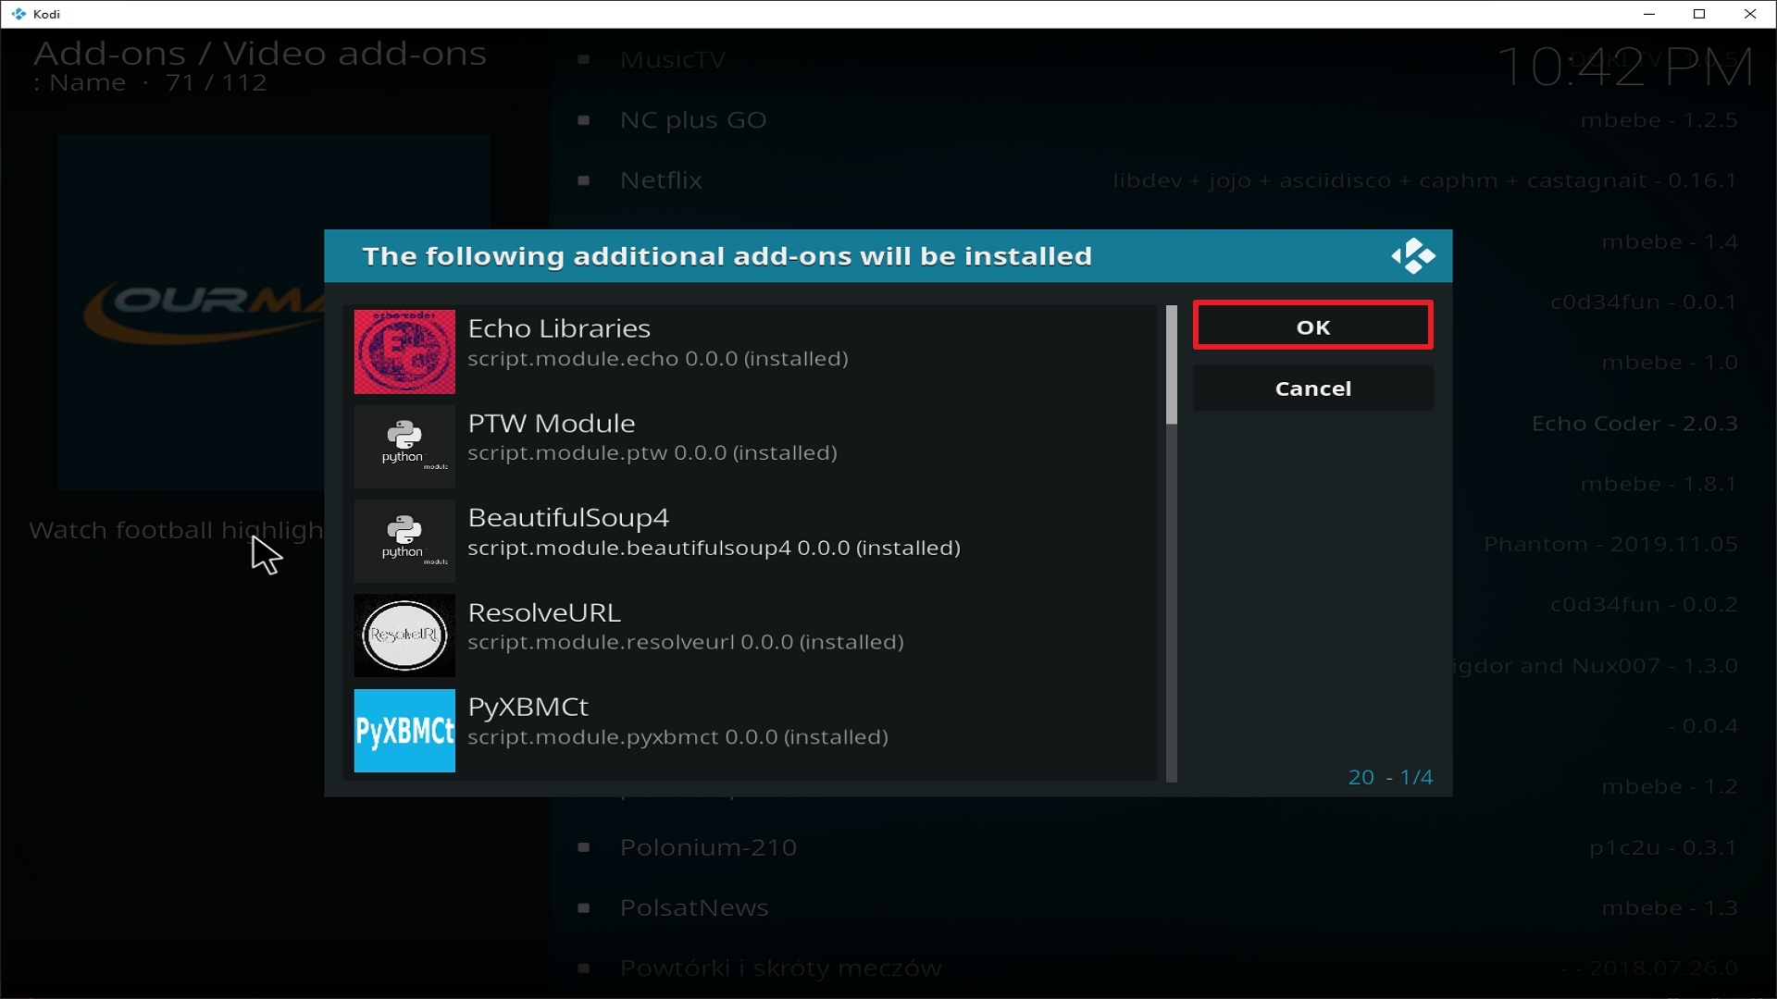Click the Name sort label 71 / 112

150,83
